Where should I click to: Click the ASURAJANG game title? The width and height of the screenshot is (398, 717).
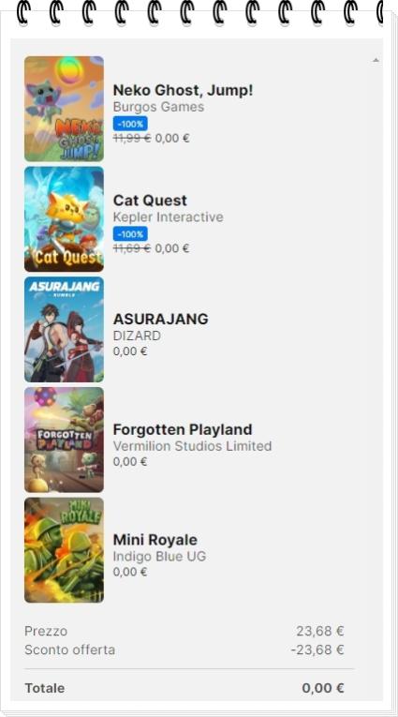click(160, 319)
